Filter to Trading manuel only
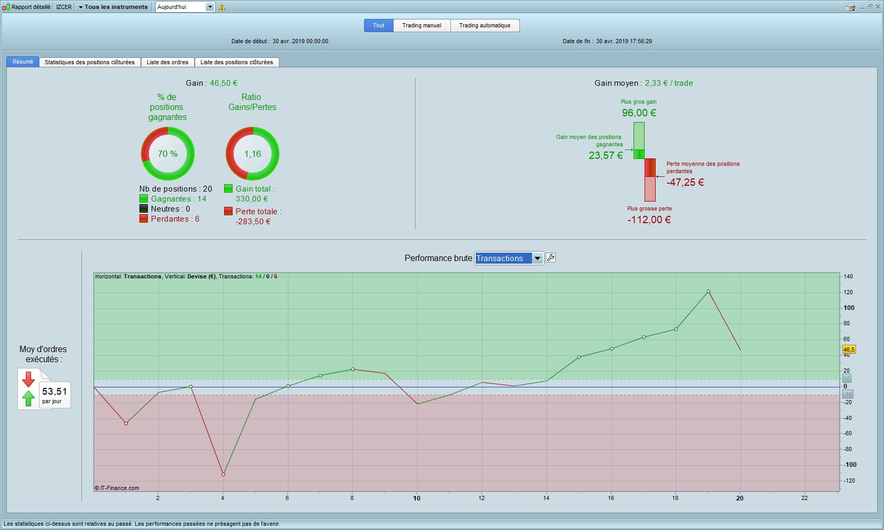 [422, 25]
